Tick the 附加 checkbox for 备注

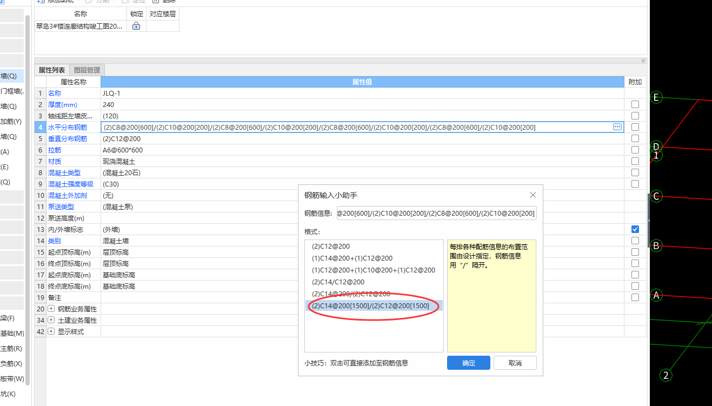click(635, 297)
